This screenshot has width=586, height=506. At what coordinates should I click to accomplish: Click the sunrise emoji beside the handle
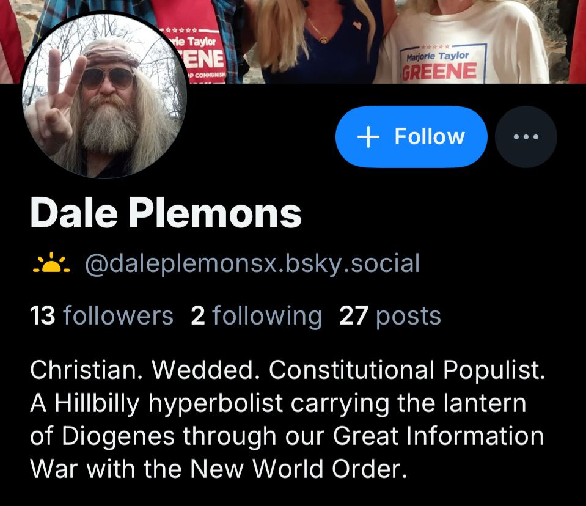[x=51, y=263]
